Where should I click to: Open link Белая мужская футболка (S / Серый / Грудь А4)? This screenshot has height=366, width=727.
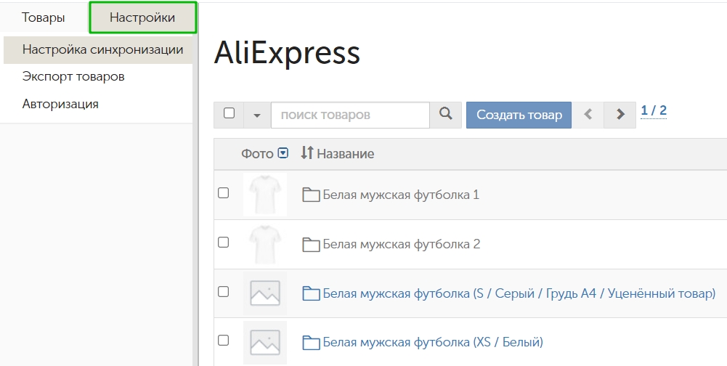point(519,293)
